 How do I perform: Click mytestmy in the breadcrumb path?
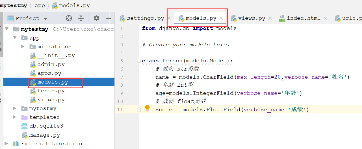14,5
